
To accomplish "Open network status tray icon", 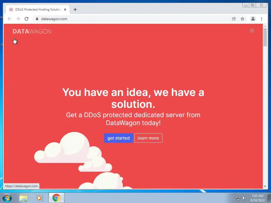I will (238, 198).
